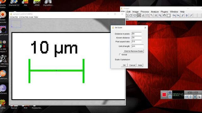Select the eyedropper-style tool at toolbar end
This screenshot has width=202, height=113.
[191, 15]
